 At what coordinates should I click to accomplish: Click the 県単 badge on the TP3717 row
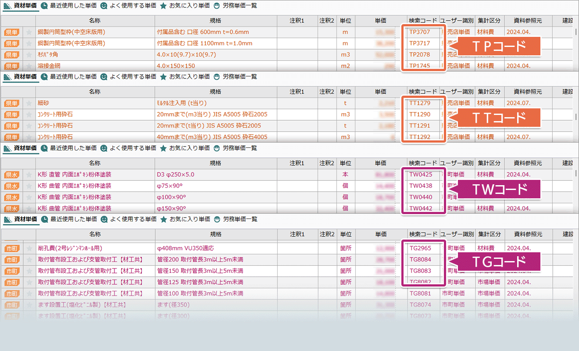(11, 43)
